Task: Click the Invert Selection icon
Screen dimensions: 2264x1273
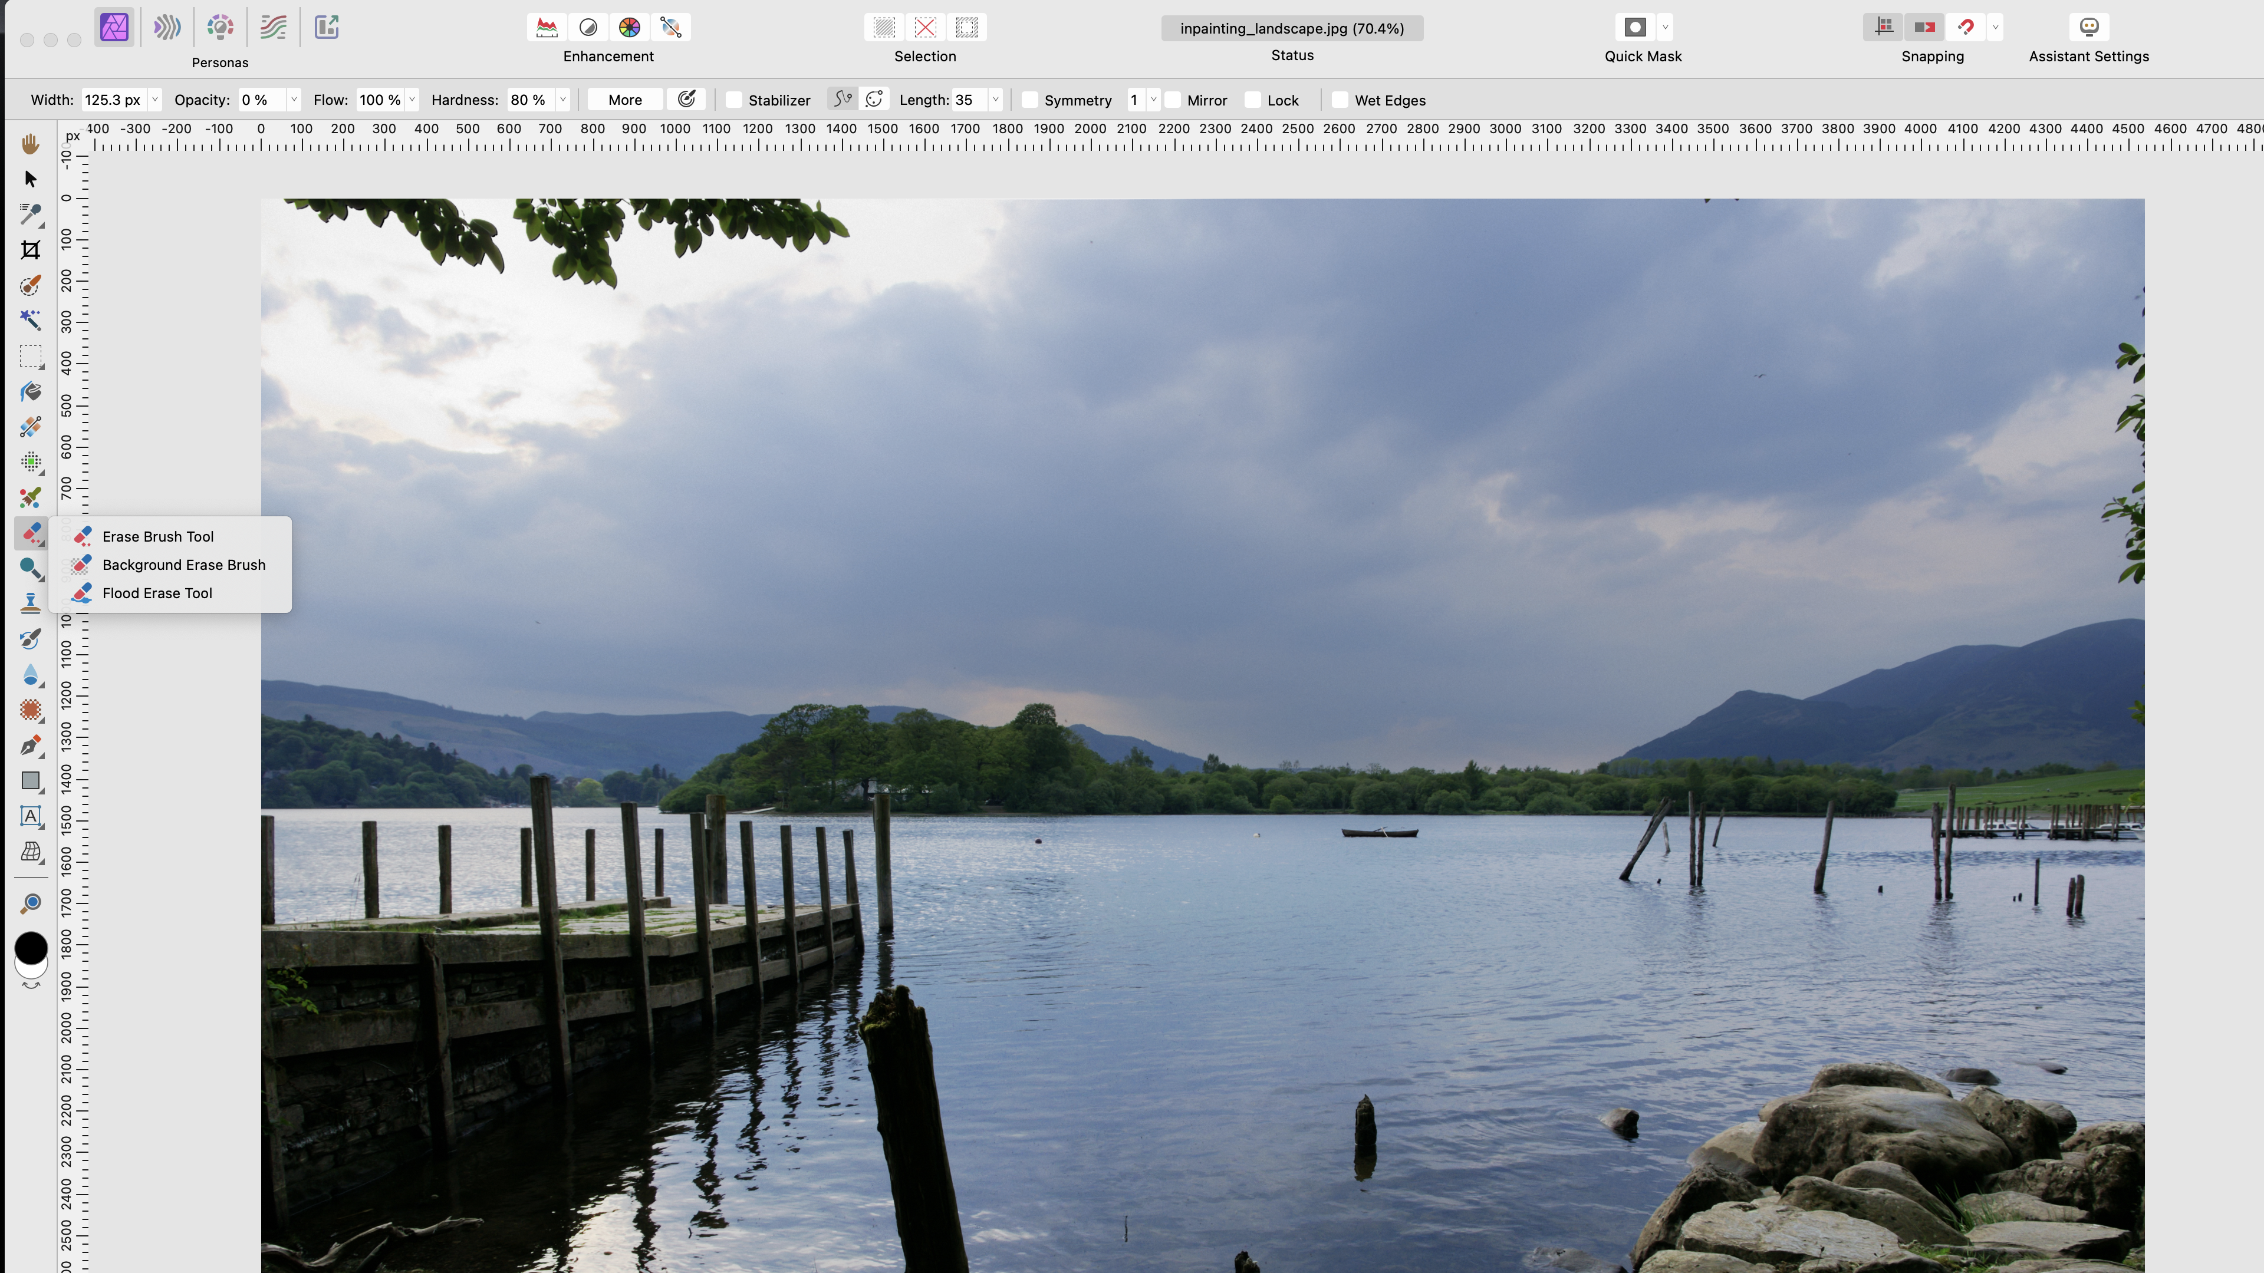Action: (x=967, y=27)
